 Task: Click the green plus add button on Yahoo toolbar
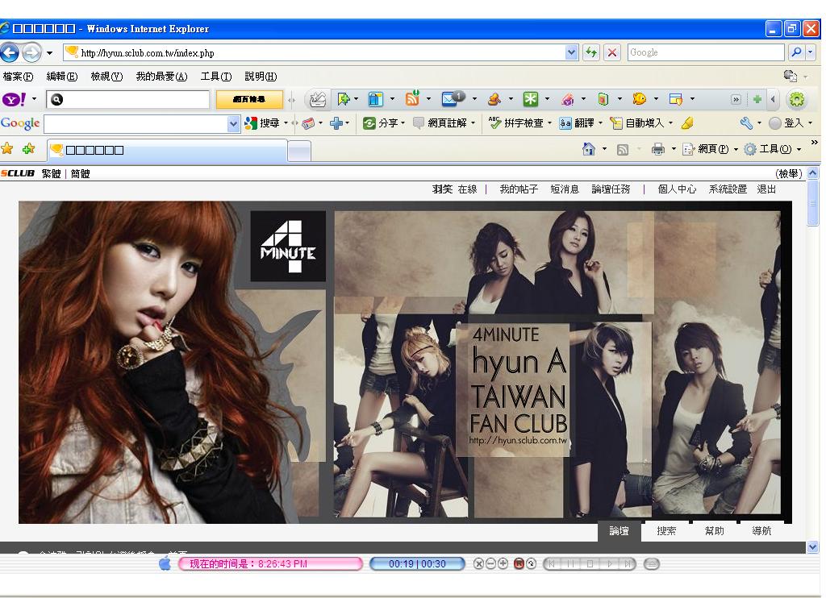click(757, 99)
